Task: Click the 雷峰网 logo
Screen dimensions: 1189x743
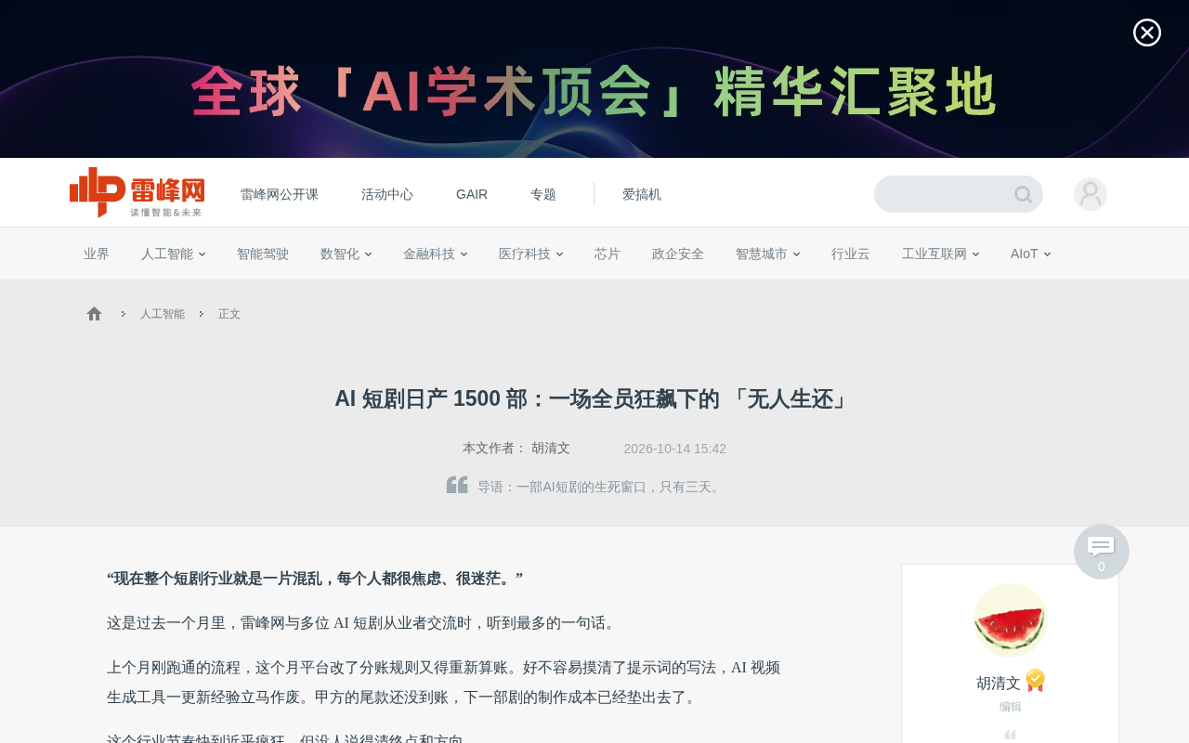Action: pyautogui.click(x=137, y=192)
